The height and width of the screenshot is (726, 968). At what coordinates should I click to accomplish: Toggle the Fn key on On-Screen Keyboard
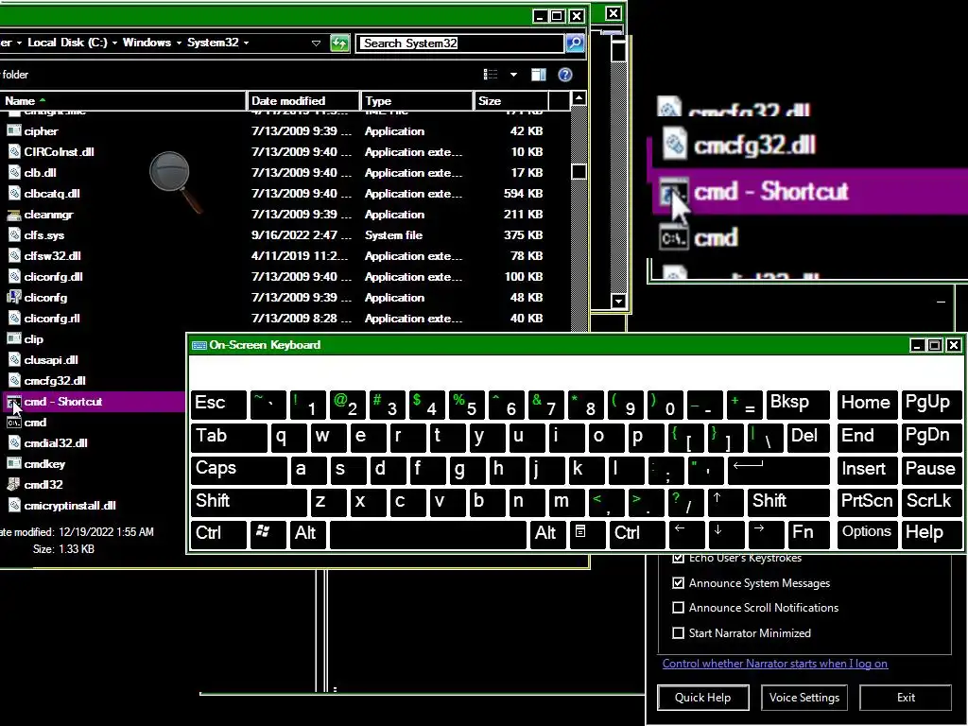[x=808, y=533]
